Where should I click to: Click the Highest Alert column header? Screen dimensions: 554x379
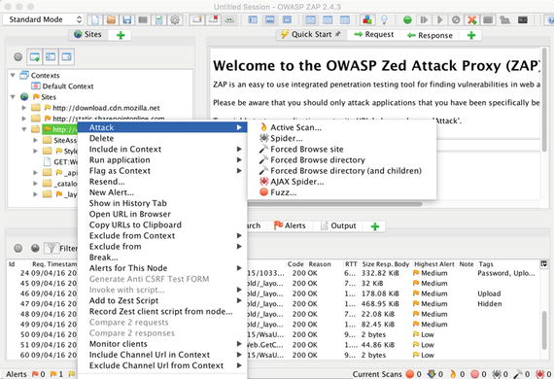point(434,264)
